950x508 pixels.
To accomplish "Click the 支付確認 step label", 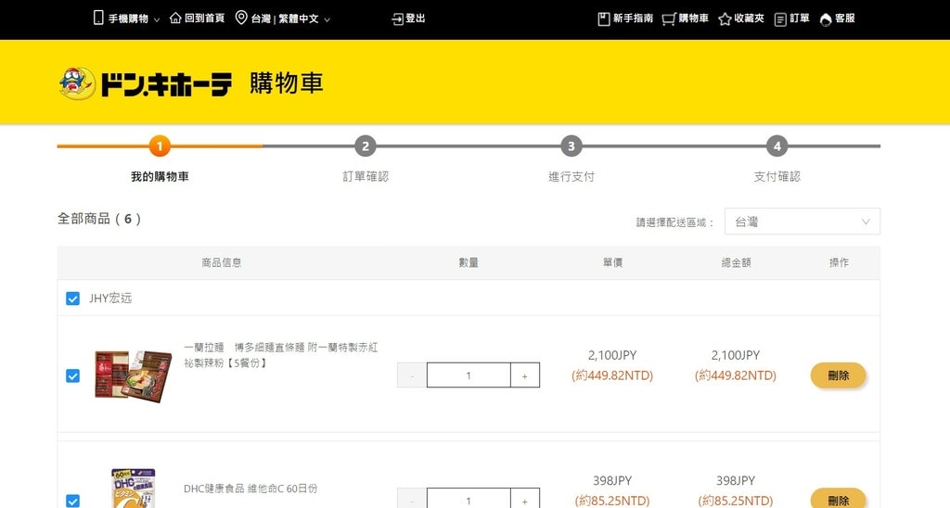I will [x=777, y=177].
